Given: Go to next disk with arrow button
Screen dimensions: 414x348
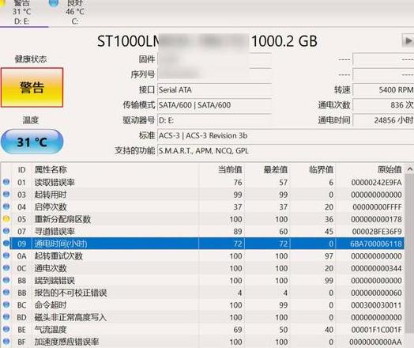Looking at the screenshot, I should click(408, 41).
